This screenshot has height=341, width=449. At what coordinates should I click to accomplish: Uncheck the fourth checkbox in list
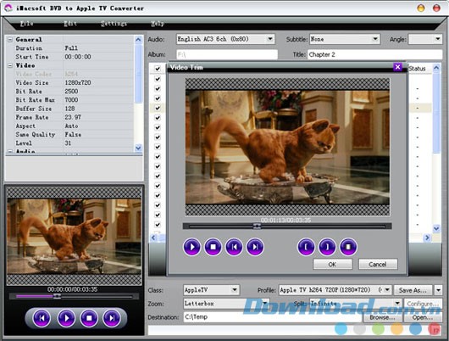(x=158, y=98)
